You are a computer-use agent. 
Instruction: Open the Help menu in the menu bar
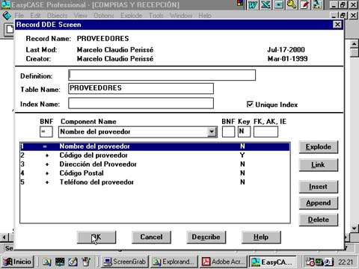click(x=205, y=16)
